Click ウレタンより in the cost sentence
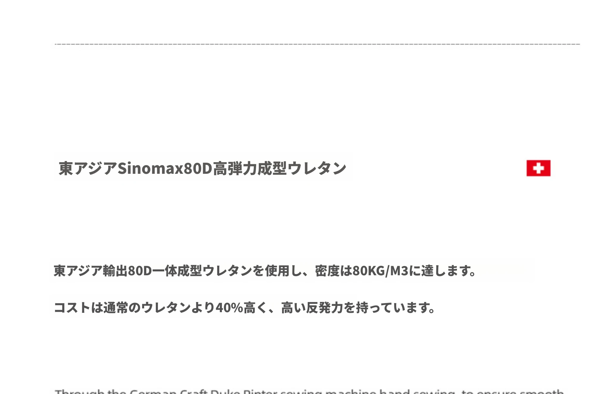 click(178, 308)
